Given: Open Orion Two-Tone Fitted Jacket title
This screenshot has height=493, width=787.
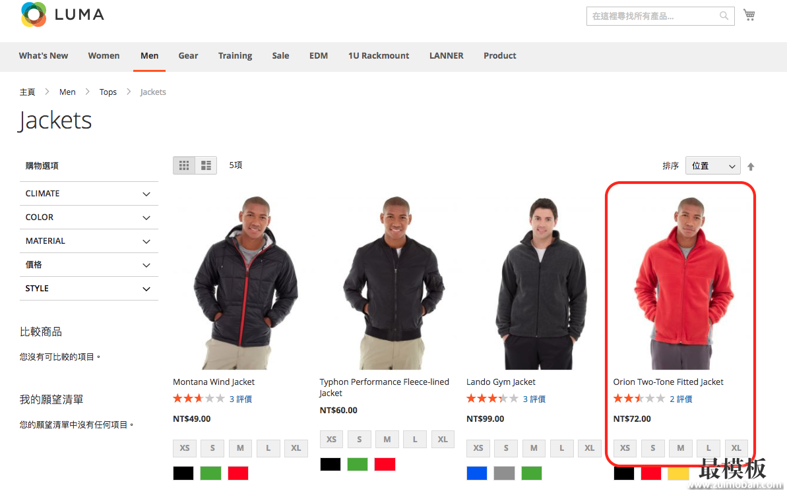Looking at the screenshot, I should 668,382.
